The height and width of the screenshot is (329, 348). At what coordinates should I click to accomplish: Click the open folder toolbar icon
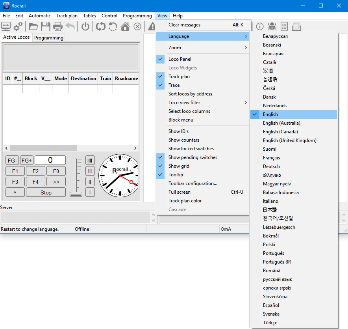[33, 26]
